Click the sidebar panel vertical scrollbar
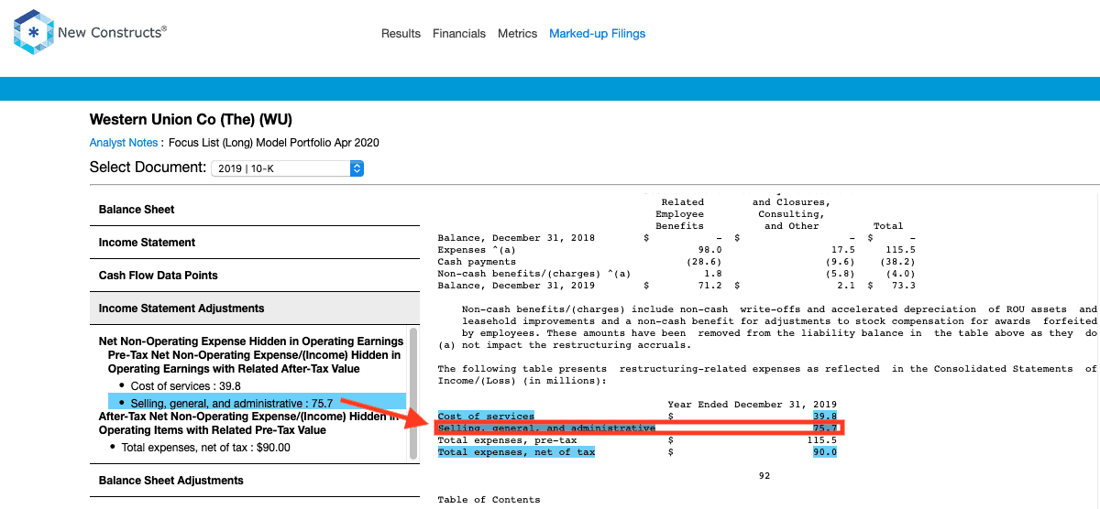Viewport: 1100px width, 509px height. pos(413,394)
